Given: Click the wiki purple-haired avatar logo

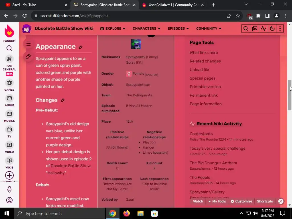Looking at the screenshot, I should 27,29.
